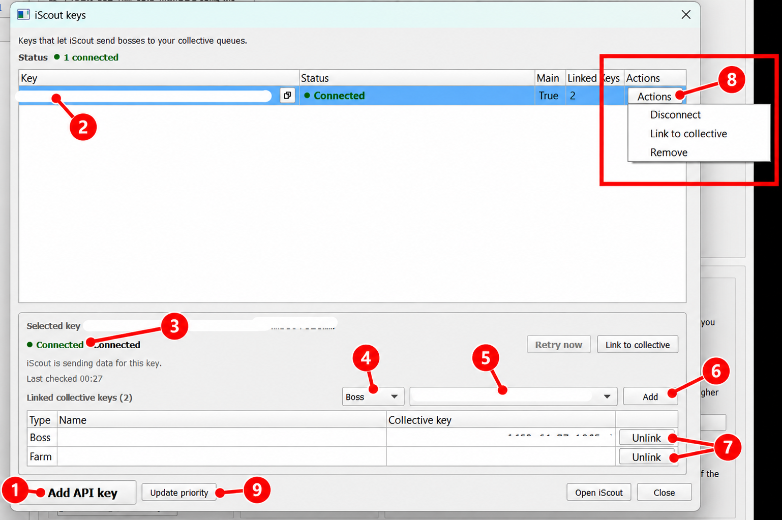Click the Key column header
The height and width of the screenshot is (520, 782).
coord(159,78)
